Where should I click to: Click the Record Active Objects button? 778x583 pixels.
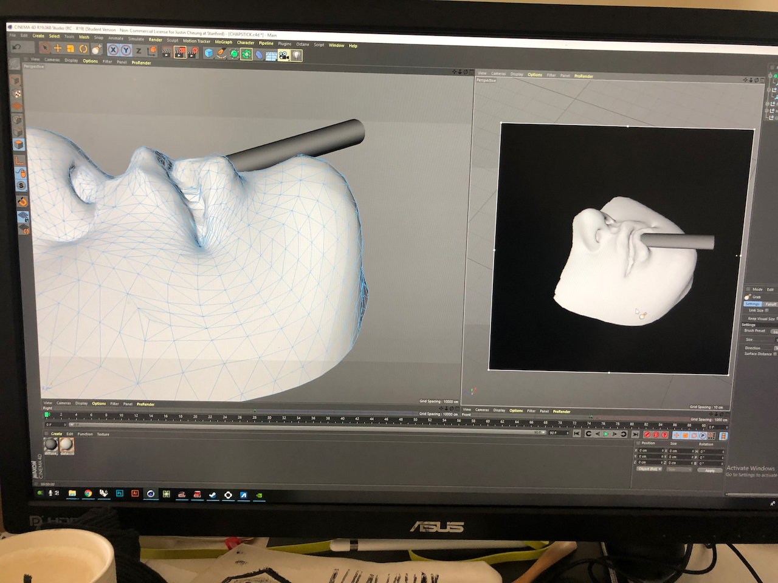pos(647,435)
